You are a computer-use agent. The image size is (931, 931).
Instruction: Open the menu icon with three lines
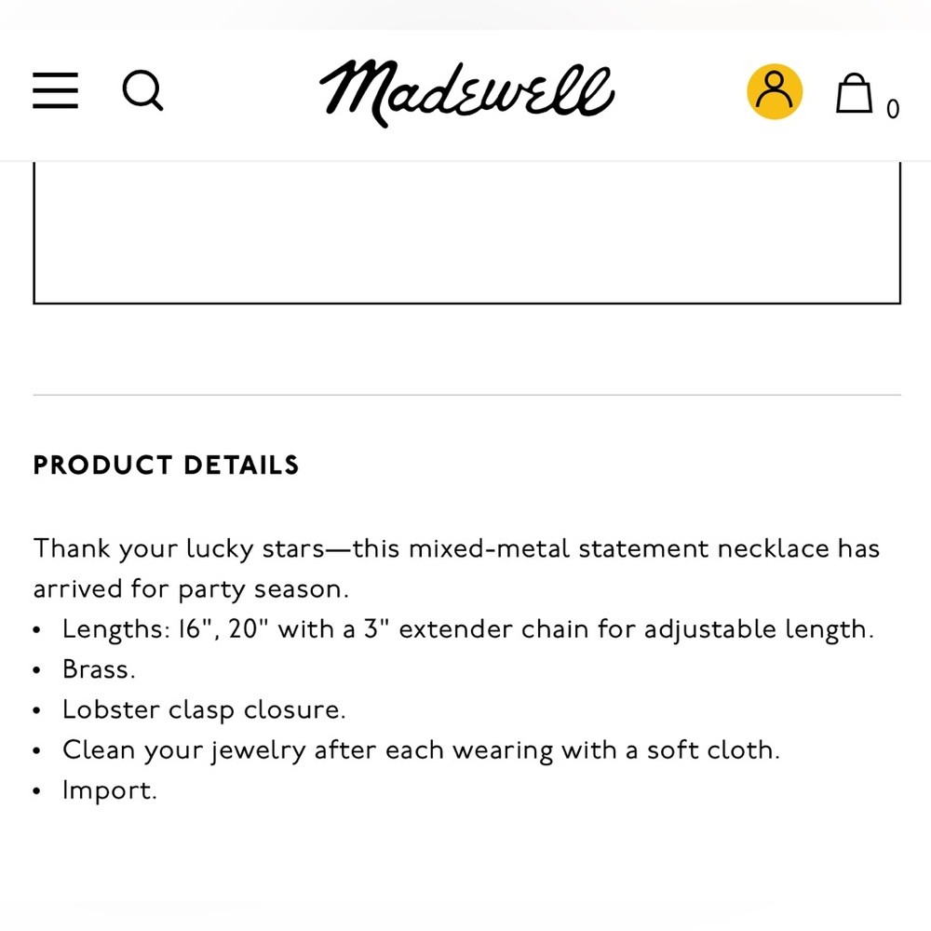click(55, 92)
